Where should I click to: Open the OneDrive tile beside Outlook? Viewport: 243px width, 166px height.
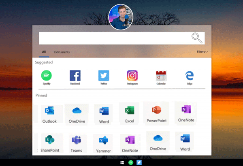click(x=77, y=115)
